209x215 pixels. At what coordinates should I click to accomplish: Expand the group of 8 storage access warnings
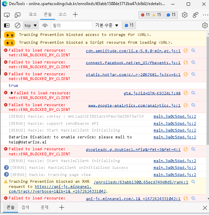(9, 35)
